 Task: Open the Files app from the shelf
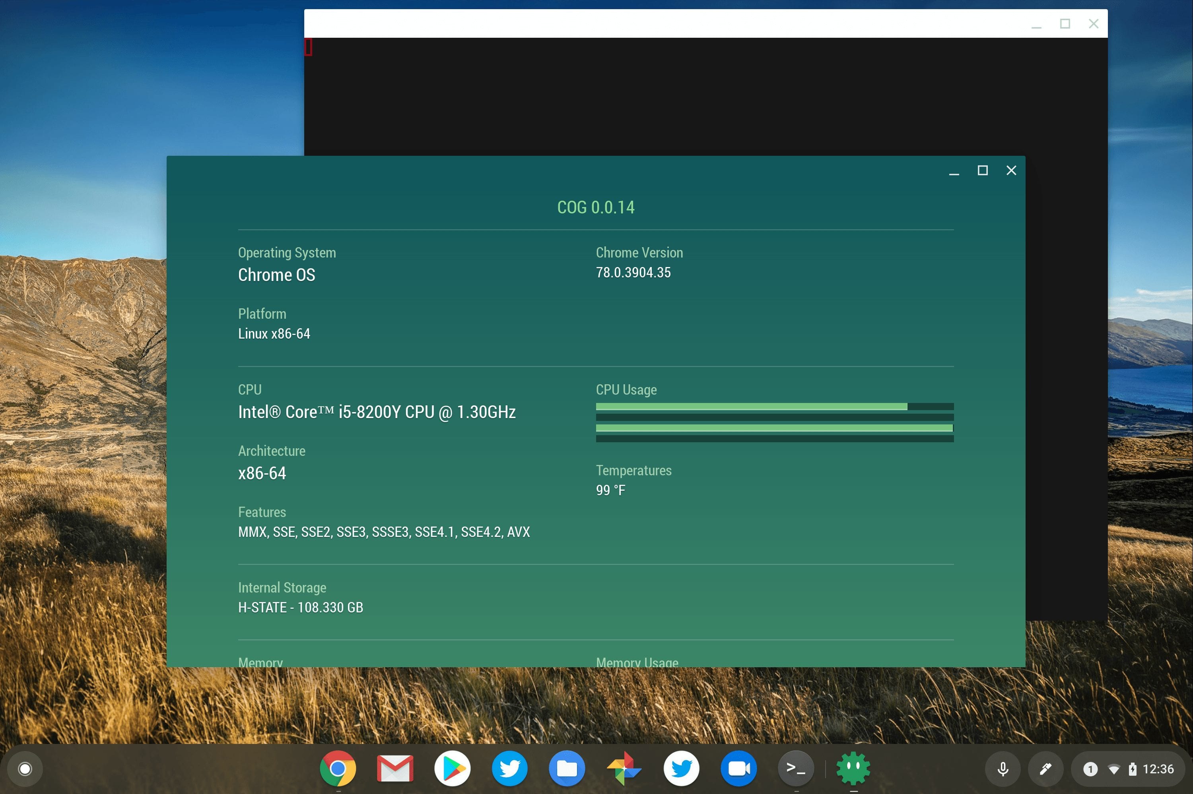[567, 768]
